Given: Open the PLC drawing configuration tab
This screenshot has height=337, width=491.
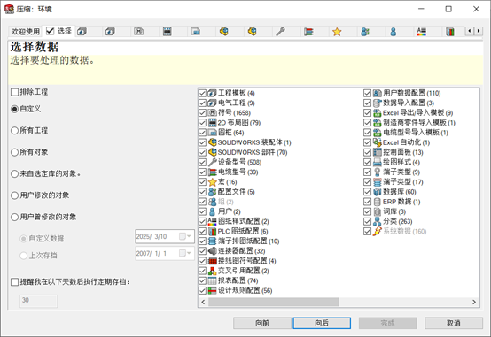Looking at the screenshot, I should (x=450, y=32).
